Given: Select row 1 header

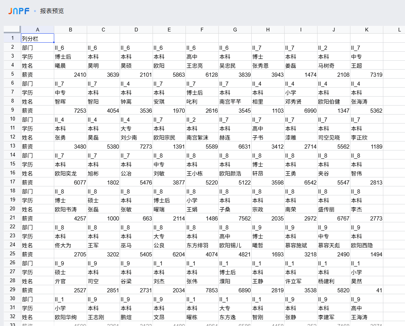Looking at the screenshot, I should (12, 38).
